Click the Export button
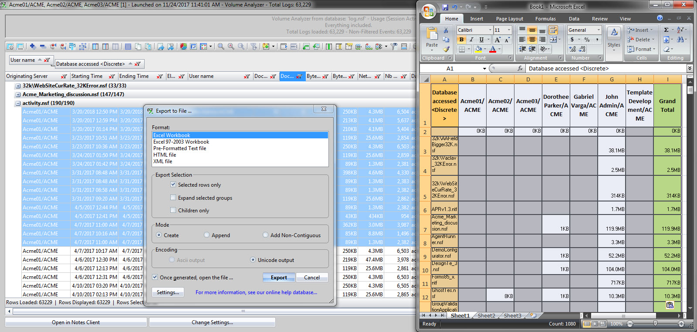Screen dimensions: 697x332 point(279,277)
